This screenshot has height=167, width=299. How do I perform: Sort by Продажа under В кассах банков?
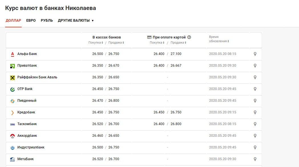pyautogui.click(x=116, y=43)
